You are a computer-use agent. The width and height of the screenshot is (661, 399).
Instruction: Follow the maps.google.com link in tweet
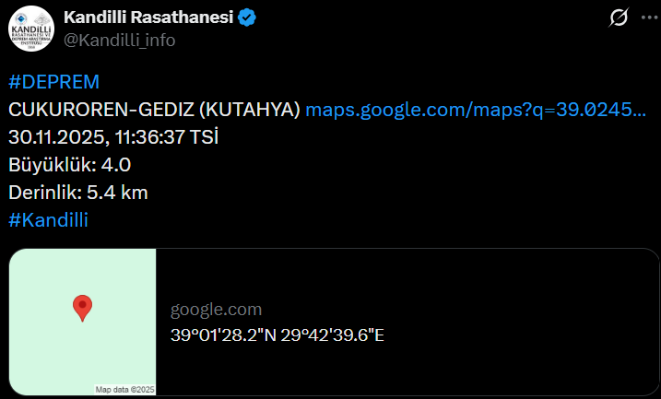click(x=475, y=110)
